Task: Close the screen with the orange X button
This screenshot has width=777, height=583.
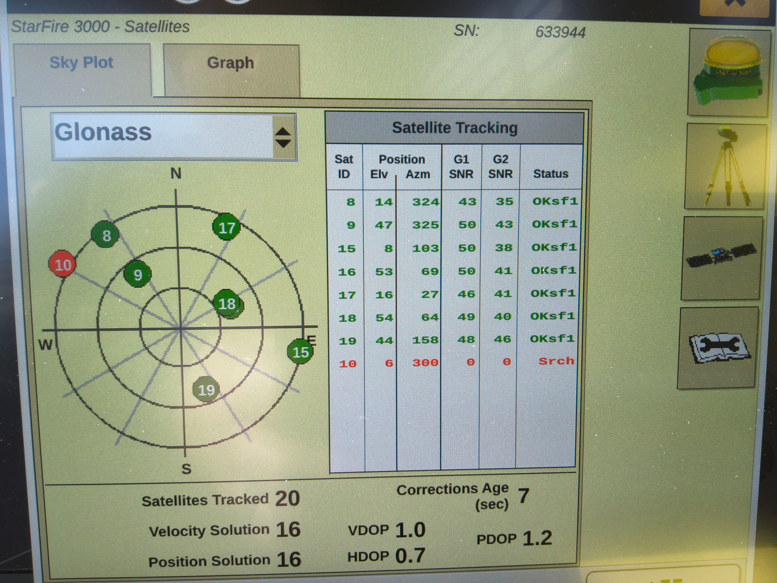Action: (735, 8)
